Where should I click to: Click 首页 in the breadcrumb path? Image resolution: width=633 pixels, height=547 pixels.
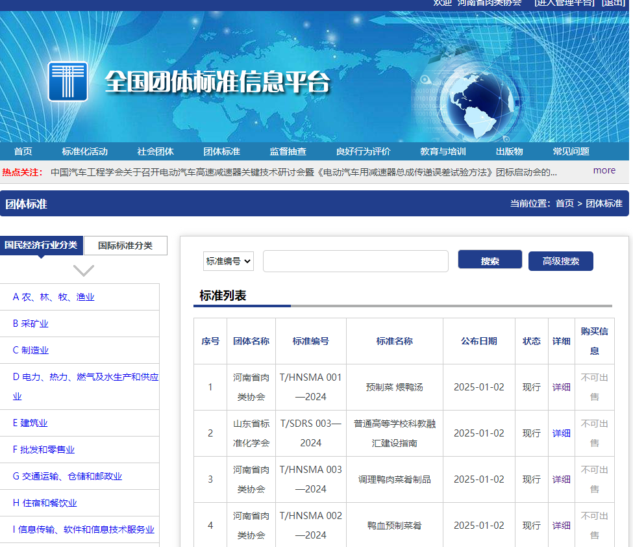tap(564, 203)
